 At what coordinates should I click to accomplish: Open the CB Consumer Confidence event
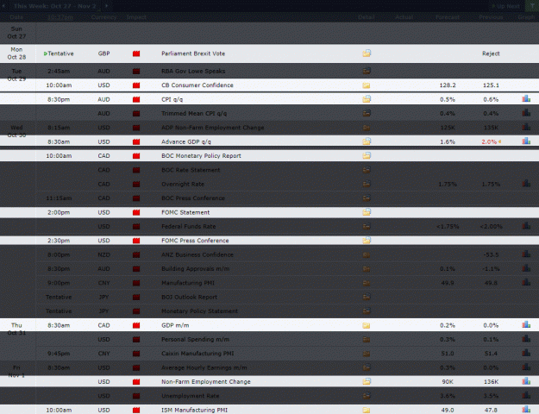197,85
